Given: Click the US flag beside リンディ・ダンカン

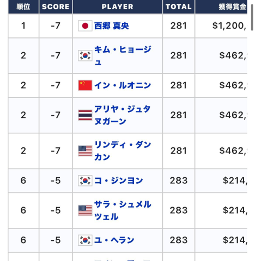Looking at the screenshot, I should [x=85, y=151].
